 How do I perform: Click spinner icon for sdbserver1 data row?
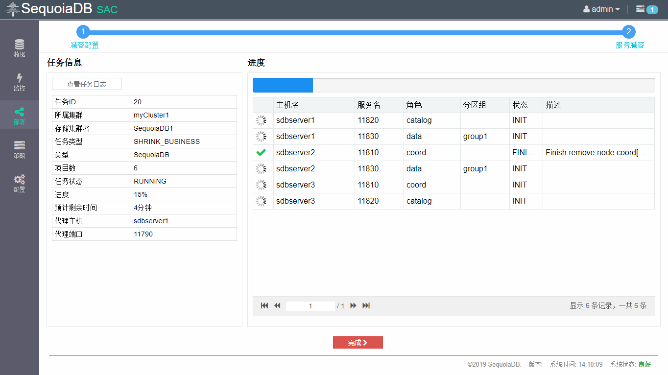coord(261,136)
